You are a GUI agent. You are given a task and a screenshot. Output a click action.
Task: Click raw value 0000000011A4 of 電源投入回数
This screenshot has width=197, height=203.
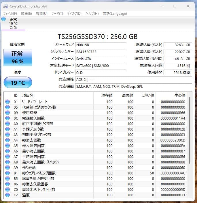coord(173,118)
